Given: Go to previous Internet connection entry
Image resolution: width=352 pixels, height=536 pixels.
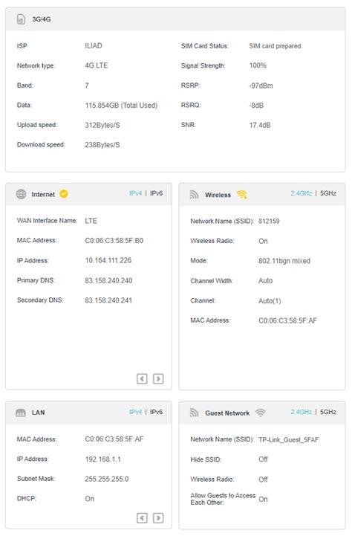Looking at the screenshot, I should pyautogui.click(x=142, y=378).
